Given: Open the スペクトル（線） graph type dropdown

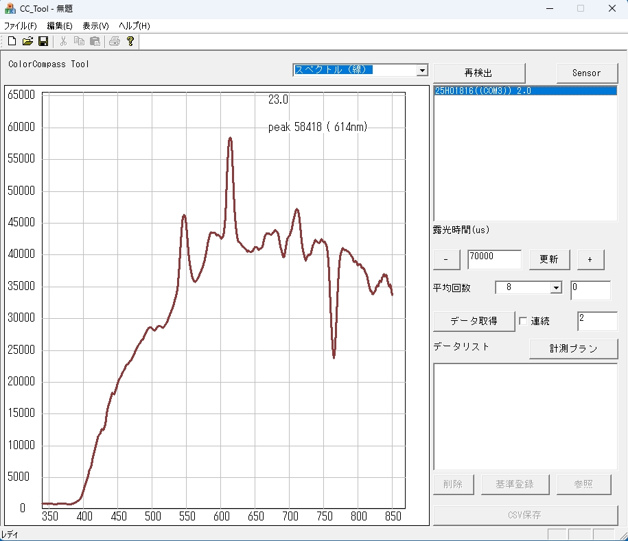Looking at the screenshot, I should (422, 71).
